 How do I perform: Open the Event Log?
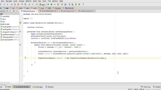146,87
